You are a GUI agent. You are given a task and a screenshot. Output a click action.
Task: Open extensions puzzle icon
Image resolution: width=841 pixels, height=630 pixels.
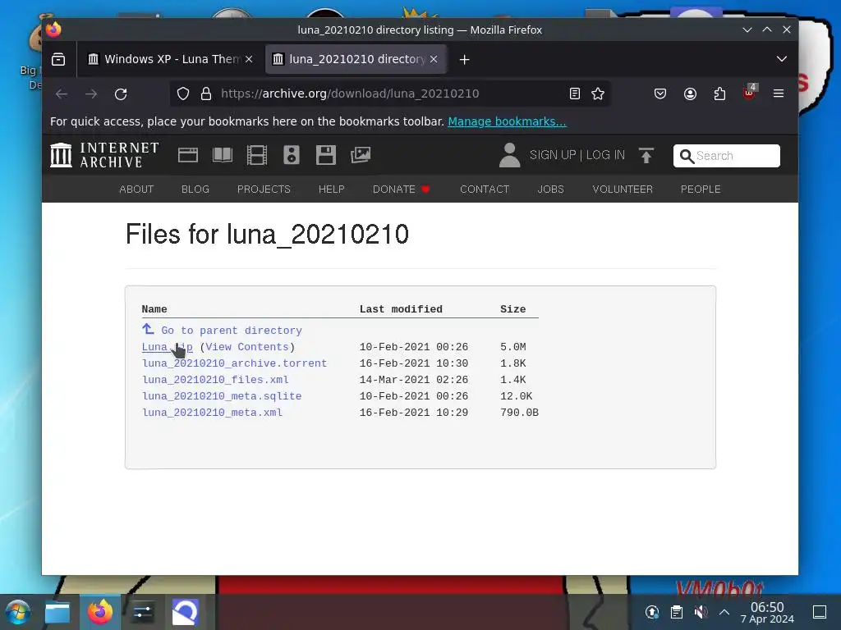719,94
